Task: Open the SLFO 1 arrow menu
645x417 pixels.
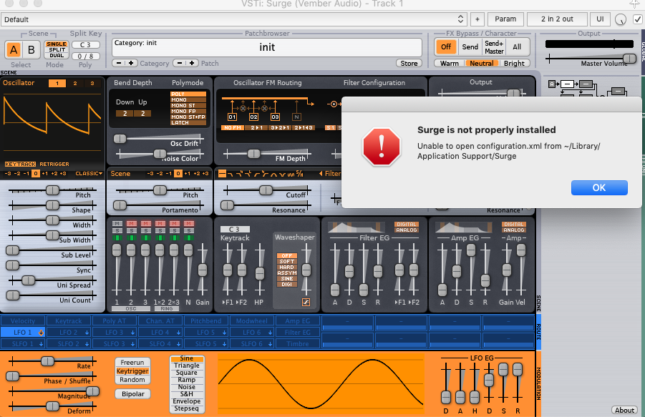Action: tap(41, 344)
